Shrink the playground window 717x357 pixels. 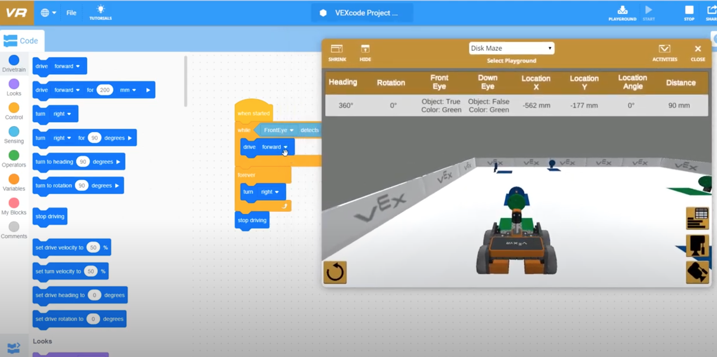tap(337, 53)
